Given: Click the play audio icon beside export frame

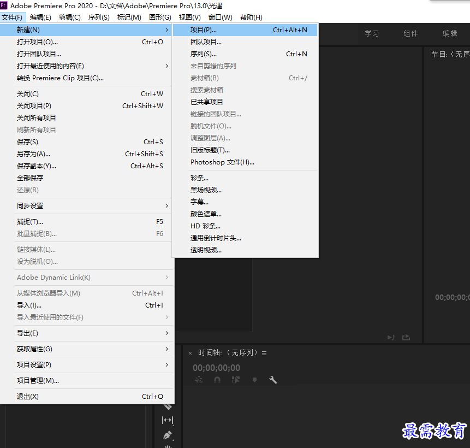Looking at the screenshot, I should [x=391, y=338].
